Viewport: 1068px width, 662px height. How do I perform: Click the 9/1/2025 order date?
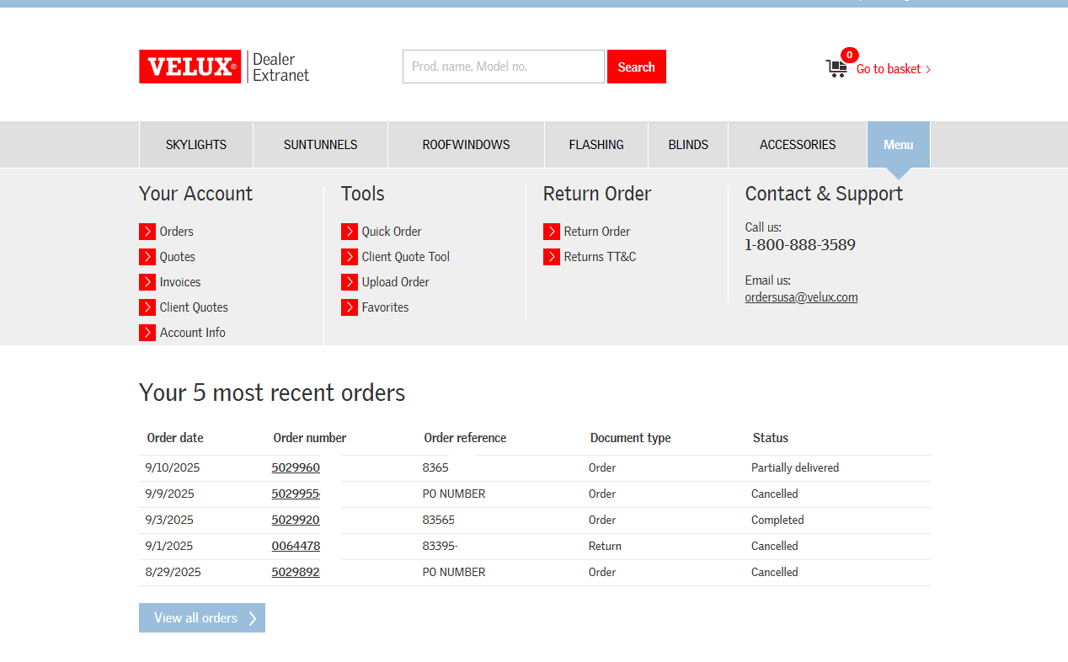pos(169,546)
